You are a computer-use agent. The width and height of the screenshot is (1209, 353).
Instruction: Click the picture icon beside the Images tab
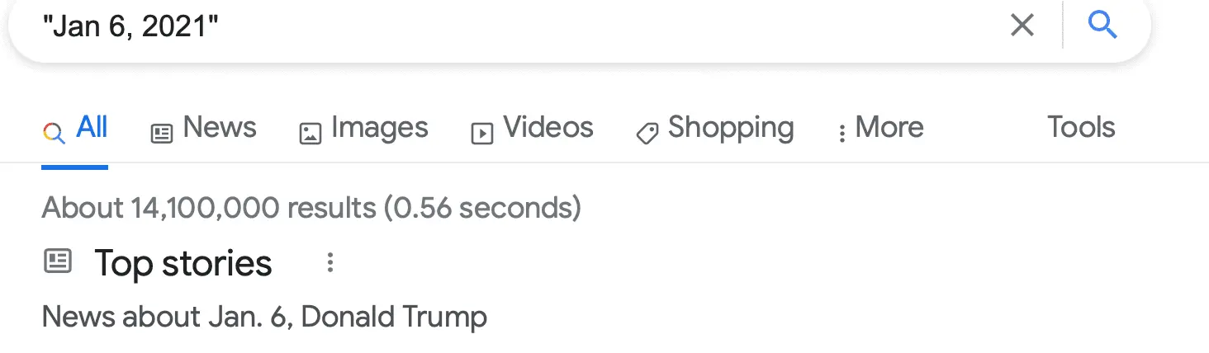tap(310, 132)
